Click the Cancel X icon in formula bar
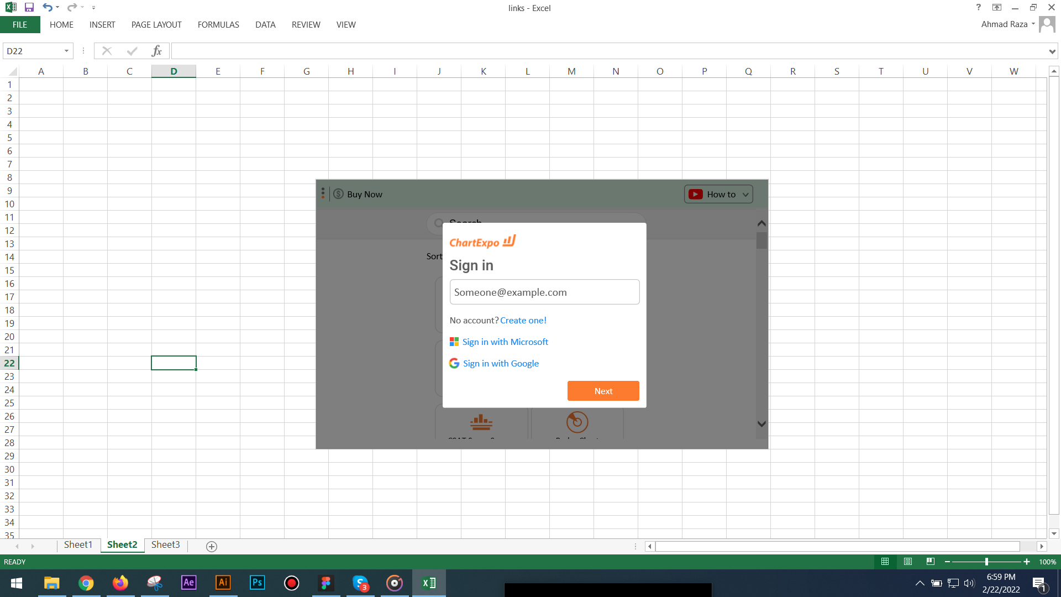Image resolution: width=1061 pixels, height=597 pixels. 107,51
